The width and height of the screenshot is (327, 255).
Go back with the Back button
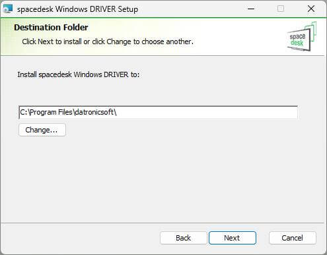pos(183,238)
